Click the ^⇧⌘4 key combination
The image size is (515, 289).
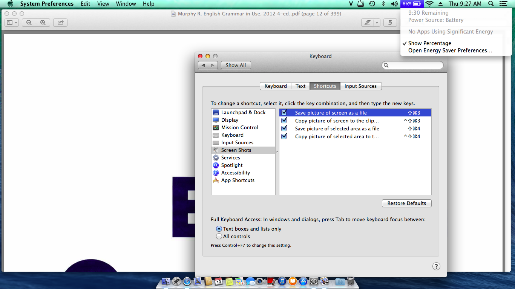pos(412,136)
